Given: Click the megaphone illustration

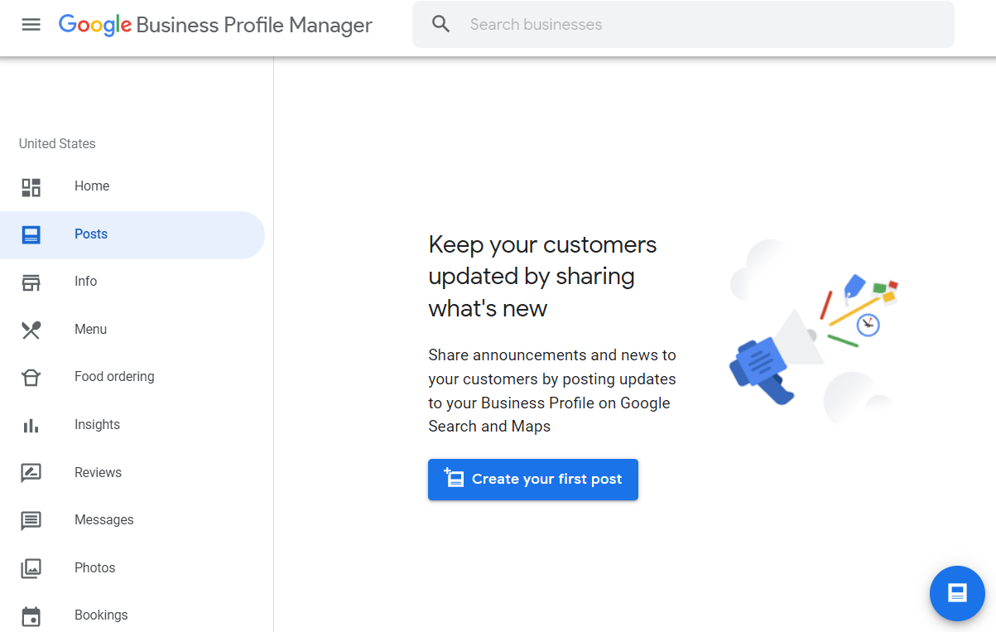Looking at the screenshot, I should point(813,333).
